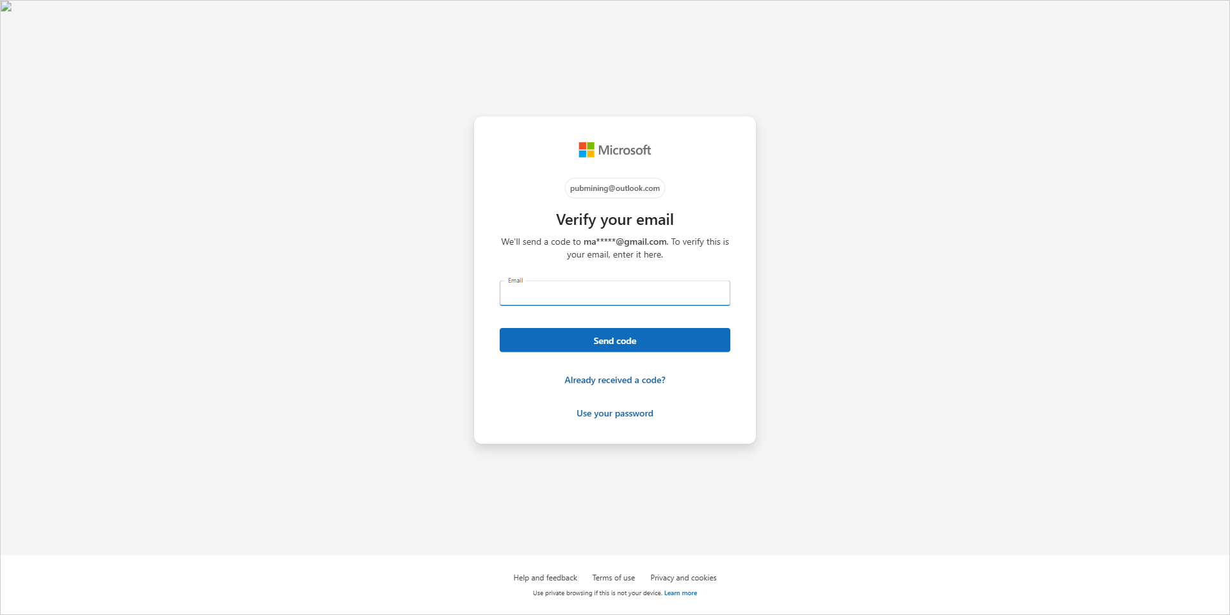
Task: Choose Use your password link
Action: pyautogui.click(x=614, y=413)
